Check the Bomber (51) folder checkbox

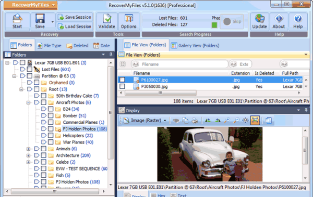point(51,115)
